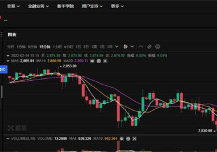Select the drawing ruler tool icon
Image resolution: width=217 pixels, height=152 pixels.
[149, 47]
